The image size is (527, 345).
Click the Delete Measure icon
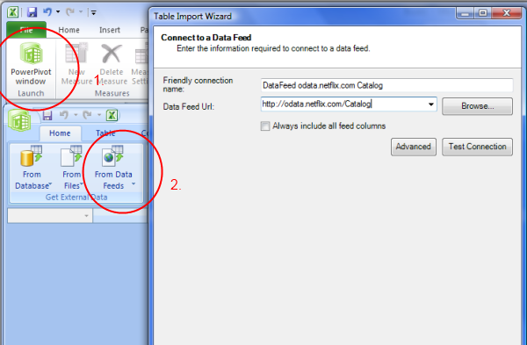(112, 54)
